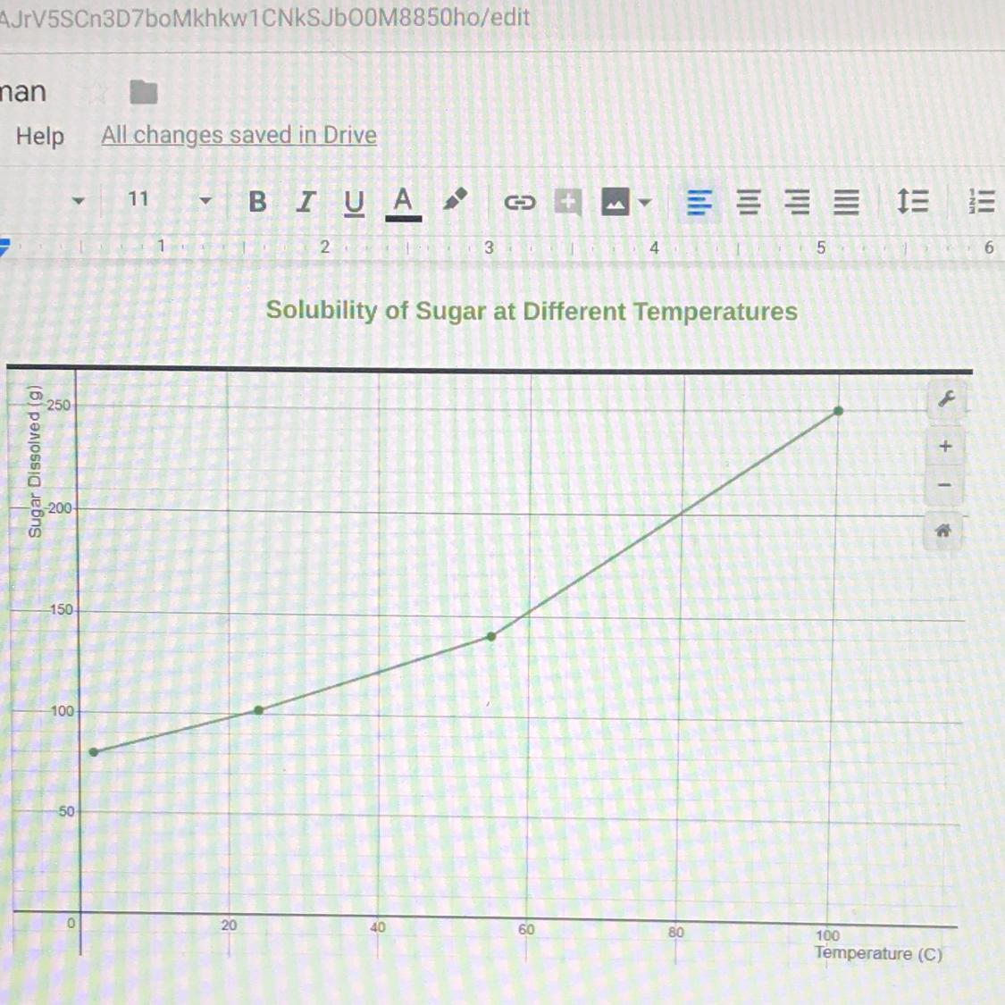Expand the font family dropdown arrow
The image size is (1005, 1005).
tap(79, 201)
